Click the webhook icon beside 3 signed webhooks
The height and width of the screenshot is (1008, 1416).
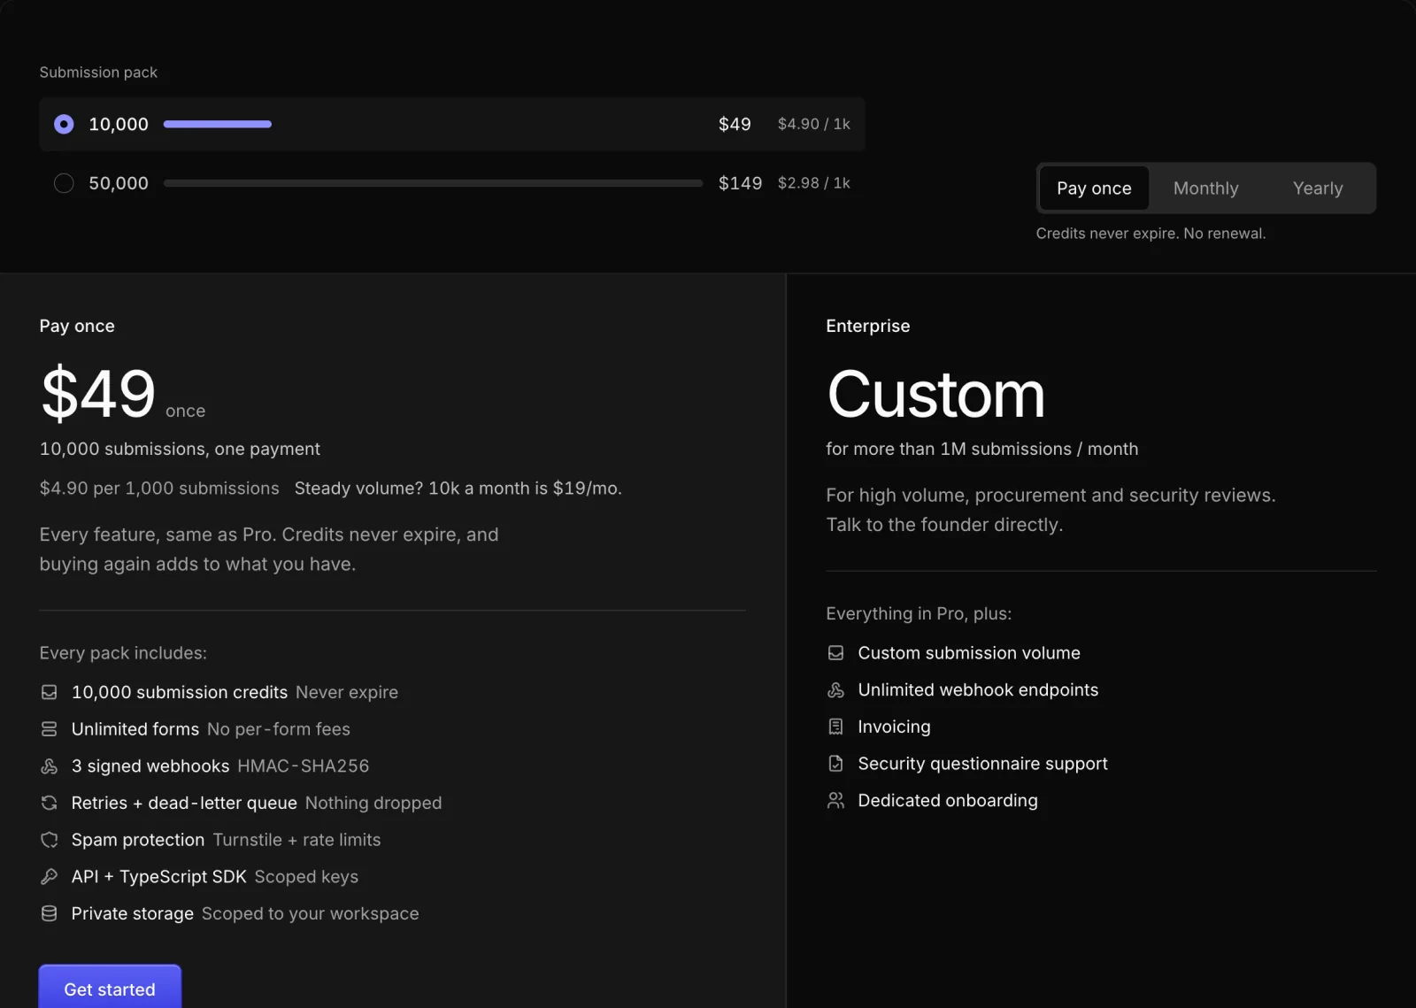[x=50, y=766]
